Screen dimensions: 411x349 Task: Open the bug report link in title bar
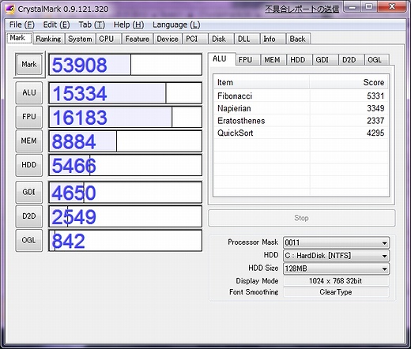pos(302,9)
